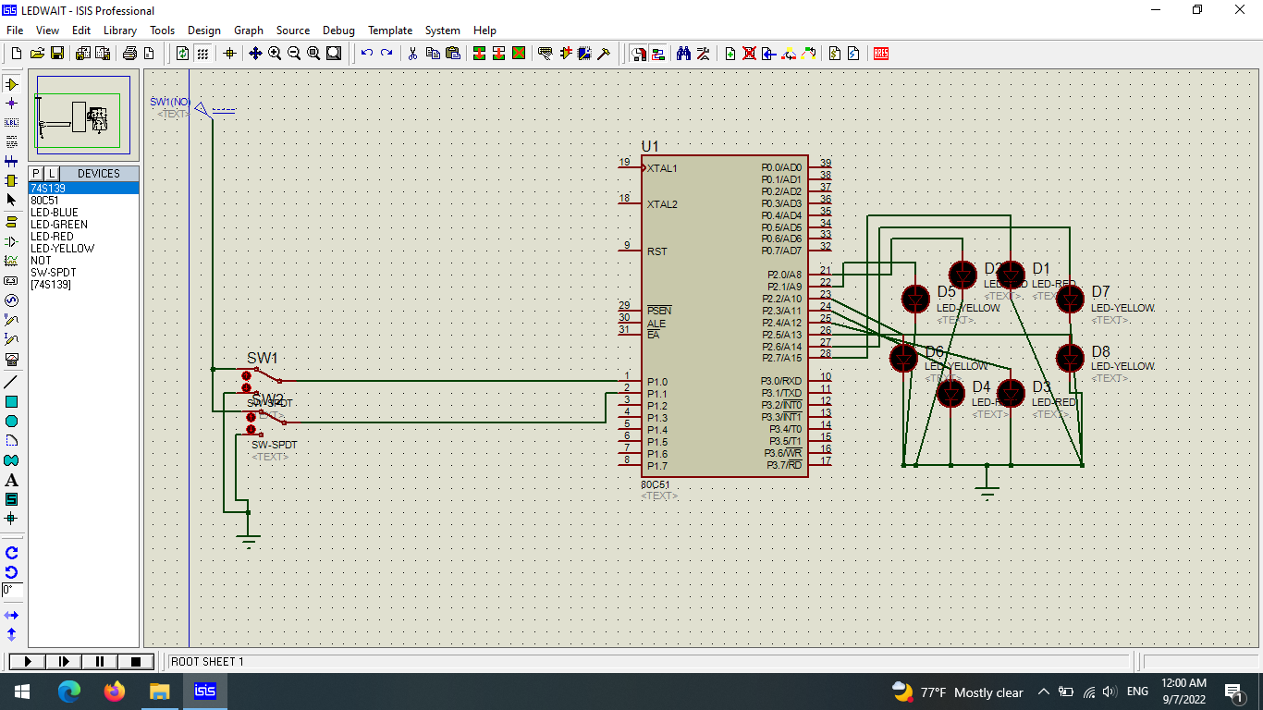Select Component mode in left toolbar
Screen dimensions: 1263x710
[x=12, y=83]
